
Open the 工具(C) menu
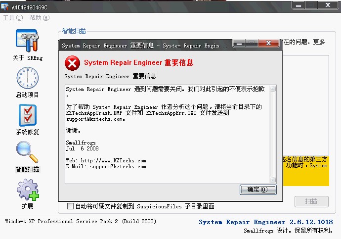(13, 18)
